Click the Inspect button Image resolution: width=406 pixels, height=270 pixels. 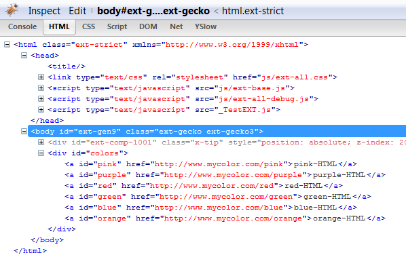pyautogui.click(x=44, y=11)
